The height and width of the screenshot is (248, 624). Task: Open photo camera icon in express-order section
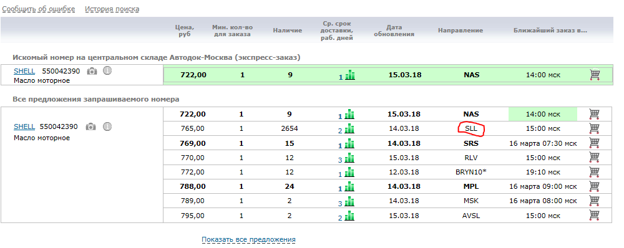pos(92,71)
